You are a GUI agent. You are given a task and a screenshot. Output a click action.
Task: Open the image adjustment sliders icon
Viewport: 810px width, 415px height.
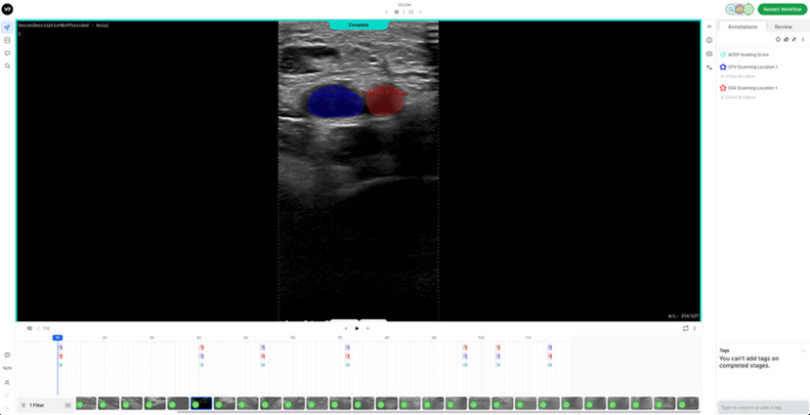pos(709,67)
